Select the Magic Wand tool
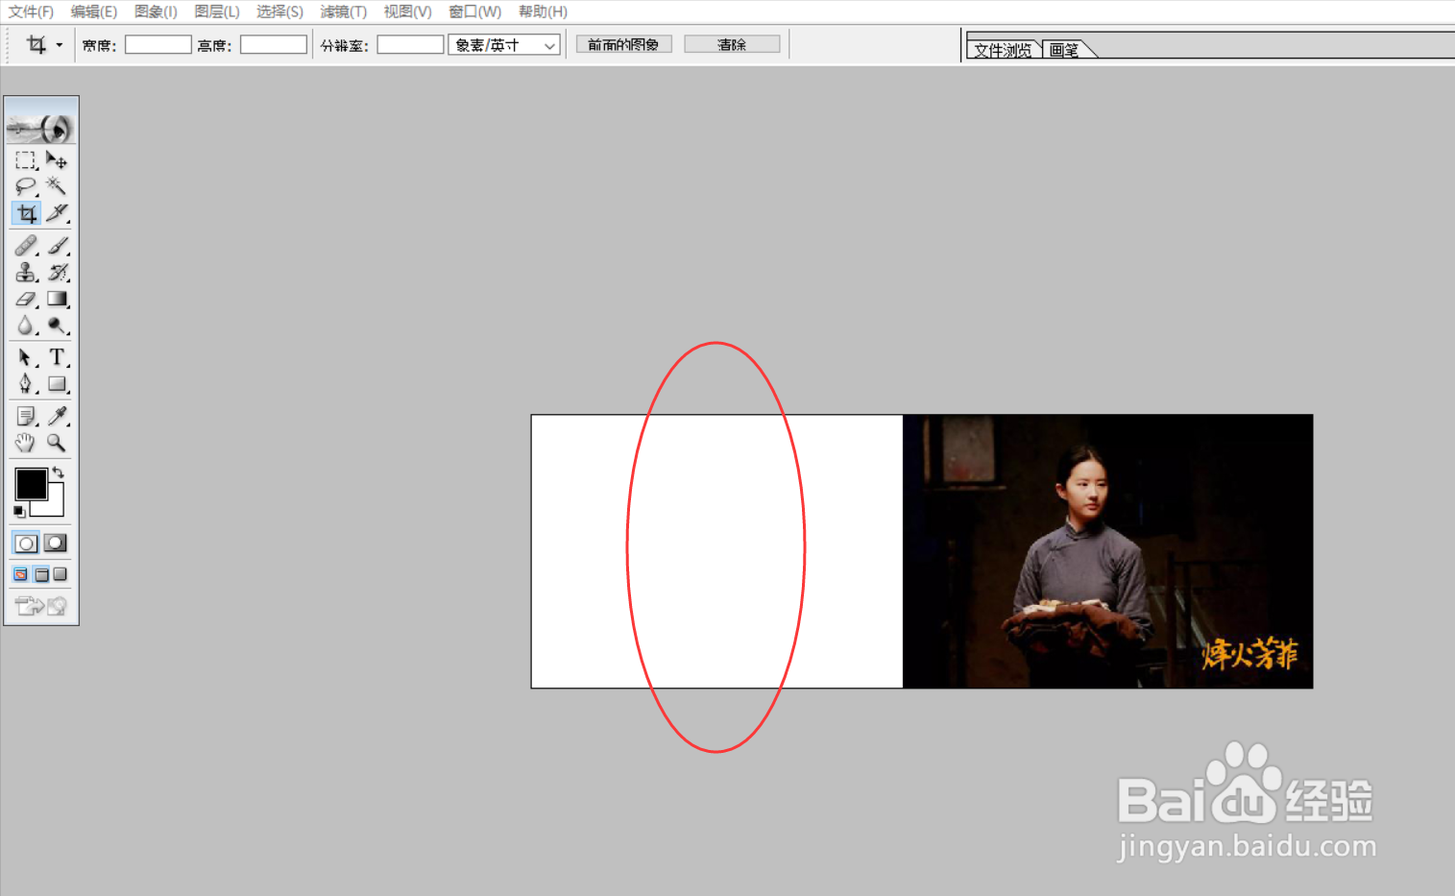The width and height of the screenshot is (1455, 896). point(57,186)
